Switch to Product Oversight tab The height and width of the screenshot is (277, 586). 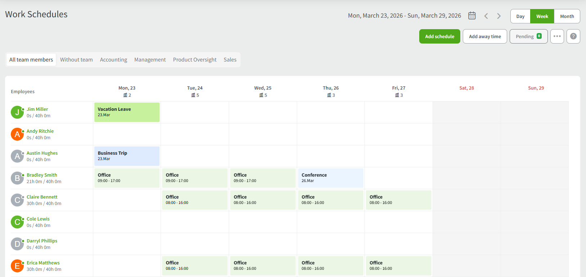click(x=194, y=60)
